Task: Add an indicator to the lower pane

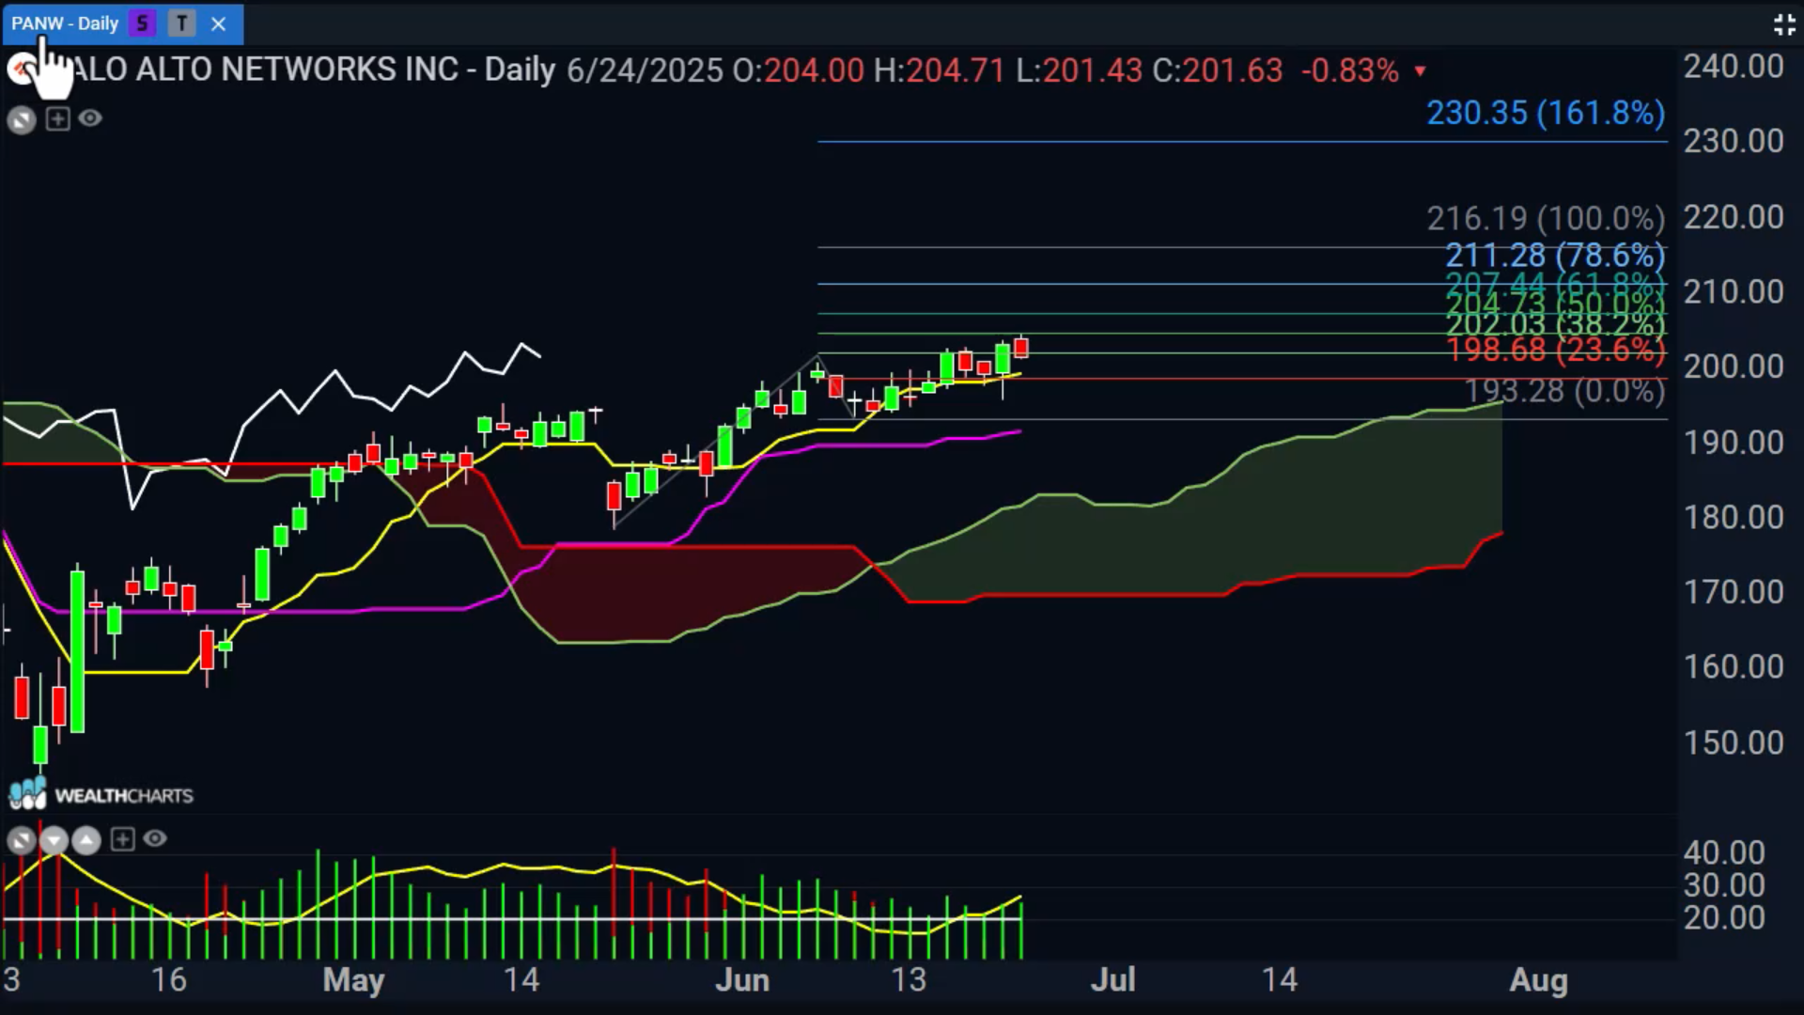Action: 122,838
